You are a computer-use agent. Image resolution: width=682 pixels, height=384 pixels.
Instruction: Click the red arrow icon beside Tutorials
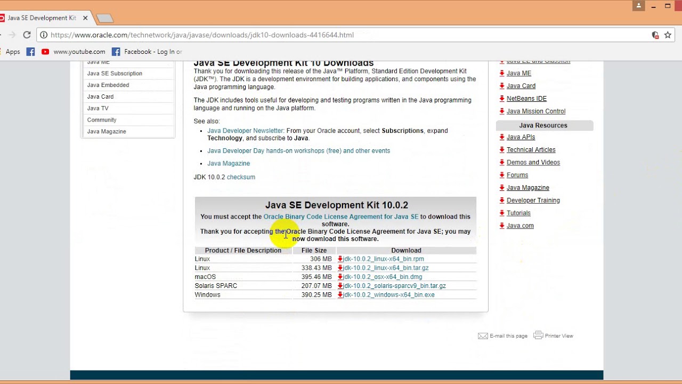click(x=502, y=213)
